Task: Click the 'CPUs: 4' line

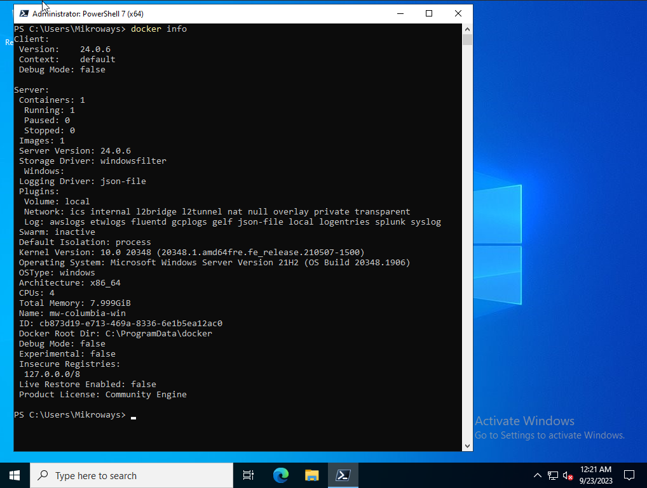Action: click(x=36, y=293)
